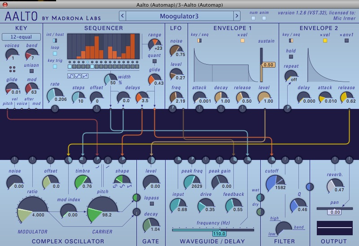The width and height of the screenshot is (359, 246).
Task: Select the sine wave sequencer preset icon
Action: coord(78,76)
